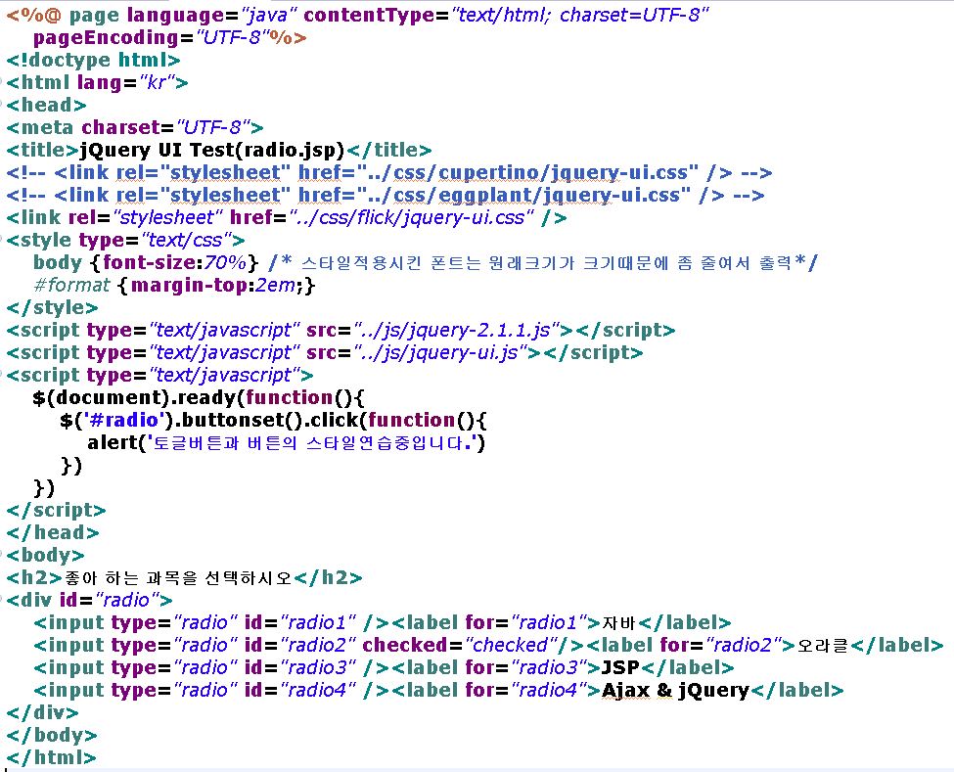Click the opening <body> tag
954x772 pixels.
[45, 556]
